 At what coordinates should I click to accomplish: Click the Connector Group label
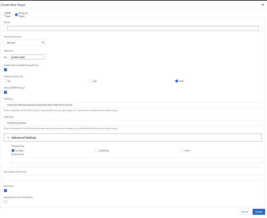[13, 37]
